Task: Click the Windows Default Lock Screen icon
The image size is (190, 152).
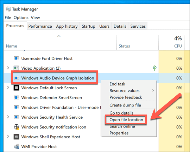Action: [16, 88]
